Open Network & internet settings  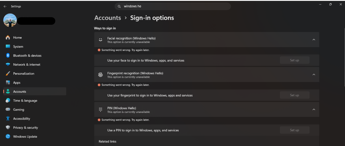pyautogui.click(x=35, y=65)
